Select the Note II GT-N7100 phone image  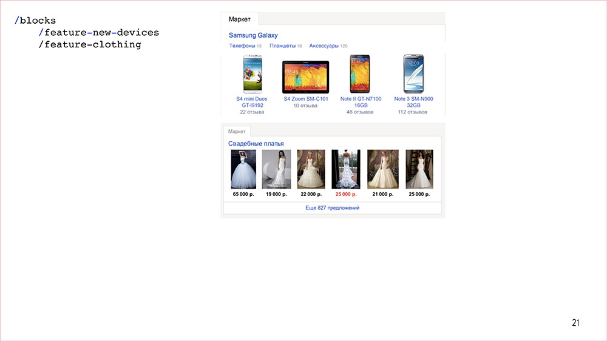pyautogui.click(x=359, y=74)
